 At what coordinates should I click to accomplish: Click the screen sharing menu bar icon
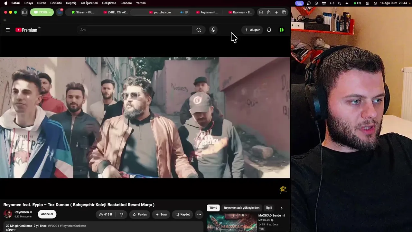tap(300, 3)
